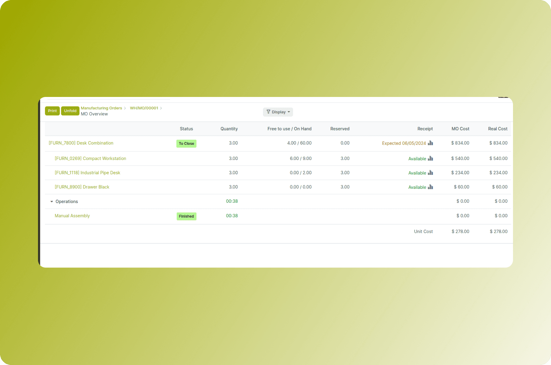Open forecast chart icon for Compact Workstation
The height and width of the screenshot is (365, 551).
pyautogui.click(x=430, y=158)
